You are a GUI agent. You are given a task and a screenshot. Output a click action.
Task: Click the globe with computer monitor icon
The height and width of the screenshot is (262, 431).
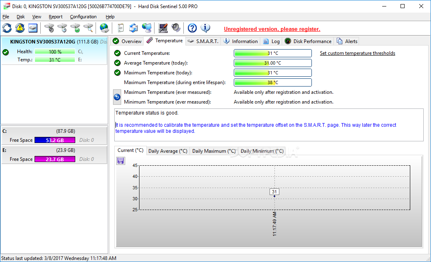coord(147,28)
